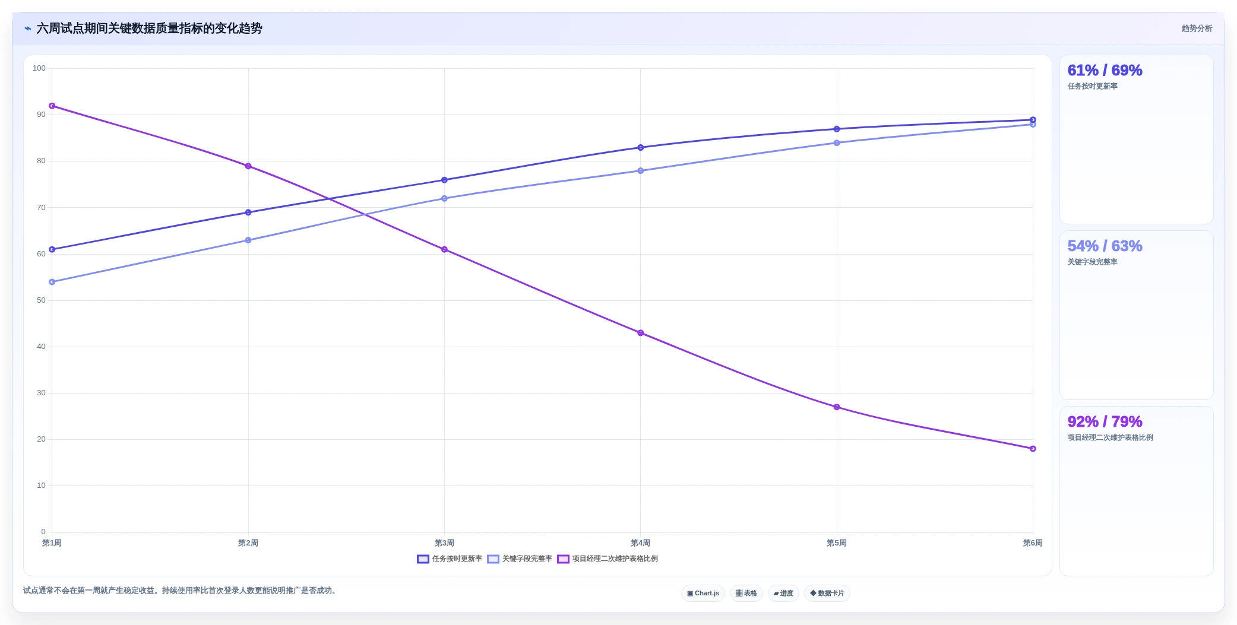This screenshot has width=1237, height=625.
Task: Toggle the 关键字段完整率 legend series
Action: click(520, 559)
